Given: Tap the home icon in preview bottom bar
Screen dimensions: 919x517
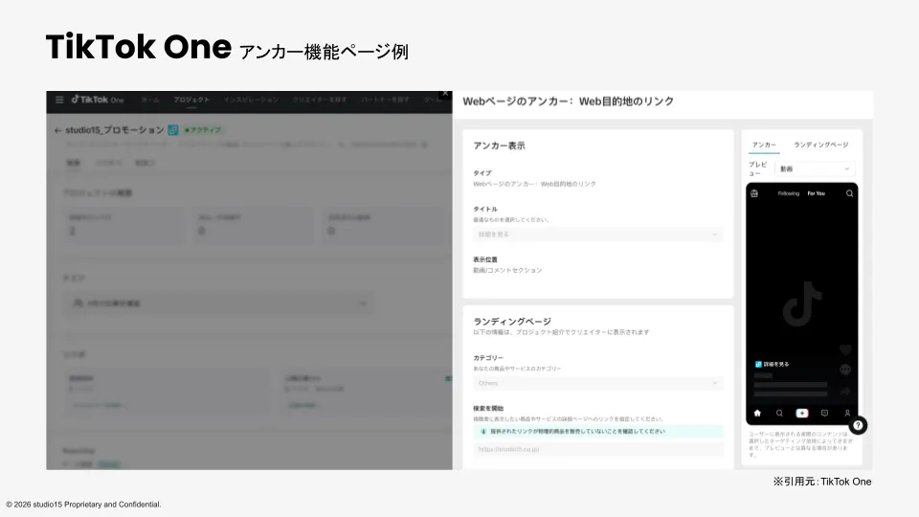Looking at the screenshot, I should pyautogui.click(x=757, y=413).
